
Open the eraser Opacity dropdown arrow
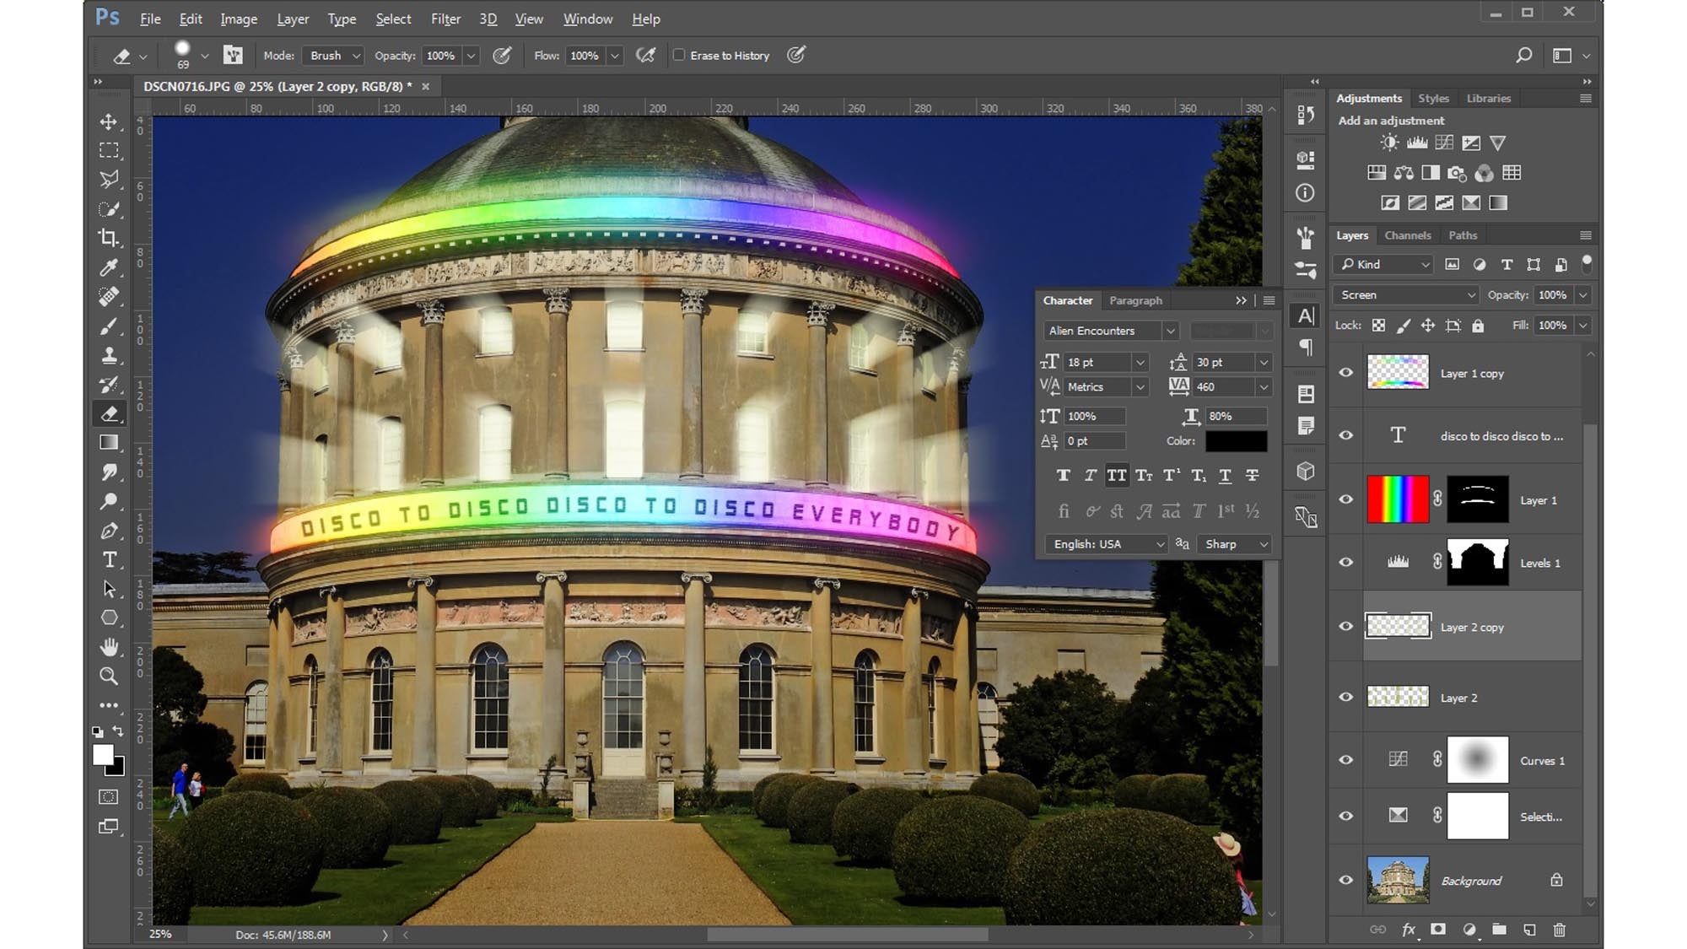pos(471,56)
